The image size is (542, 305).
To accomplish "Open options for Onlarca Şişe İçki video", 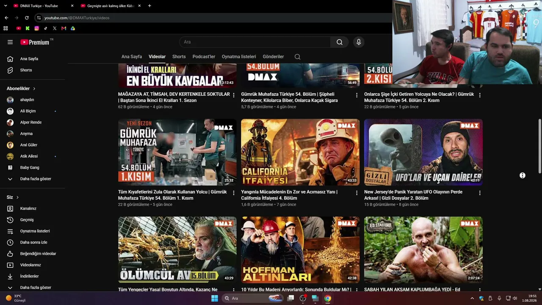I will pyautogui.click(x=480, y=95).
